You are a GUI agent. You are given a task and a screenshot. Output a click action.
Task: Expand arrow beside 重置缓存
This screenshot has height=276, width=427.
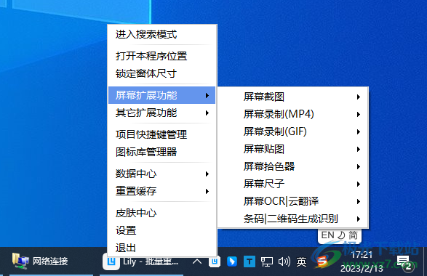pyautogui.click(x=207, y=191)
